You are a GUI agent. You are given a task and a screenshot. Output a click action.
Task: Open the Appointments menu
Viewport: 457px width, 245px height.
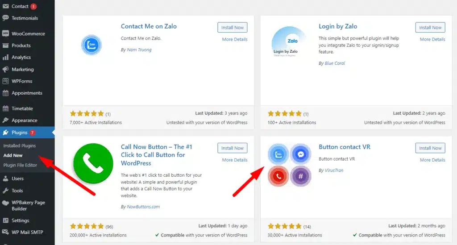27,93
